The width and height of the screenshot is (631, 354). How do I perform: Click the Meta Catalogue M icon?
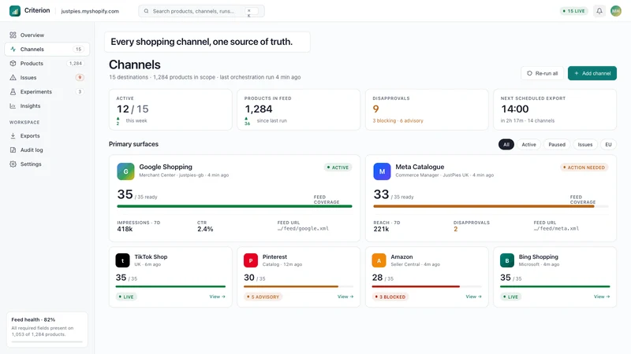click(x=382, y=171)
